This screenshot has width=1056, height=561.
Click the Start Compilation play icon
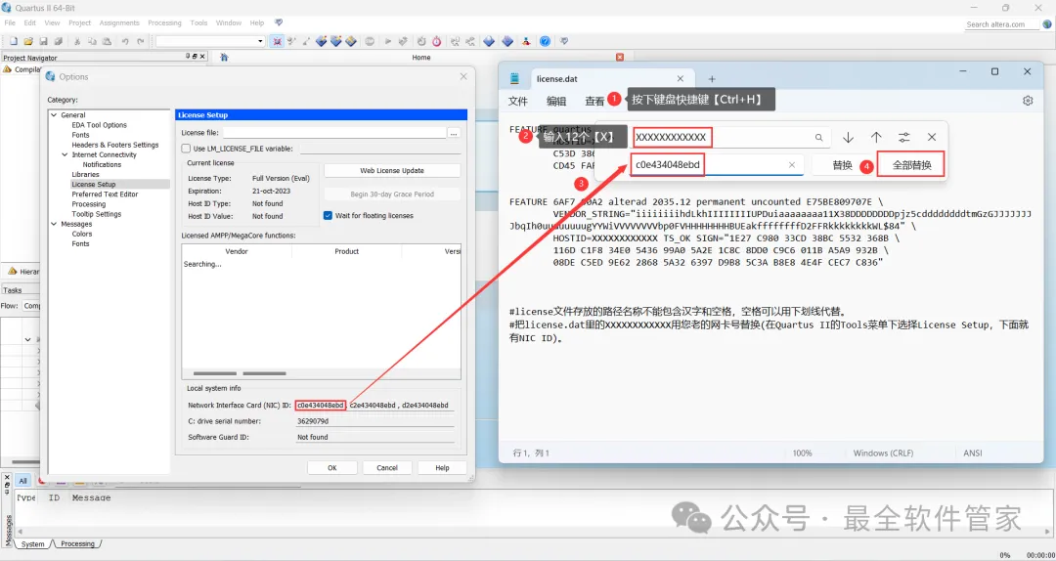pyautogui.click(x=388, y=41)
